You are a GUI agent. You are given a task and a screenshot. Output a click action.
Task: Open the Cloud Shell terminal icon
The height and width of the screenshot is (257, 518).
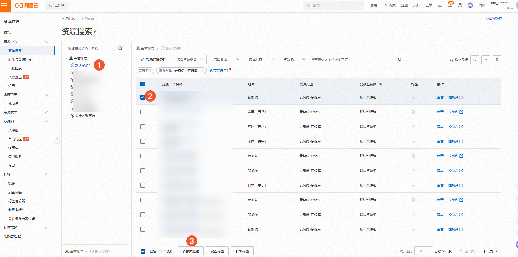pos(440,5)
